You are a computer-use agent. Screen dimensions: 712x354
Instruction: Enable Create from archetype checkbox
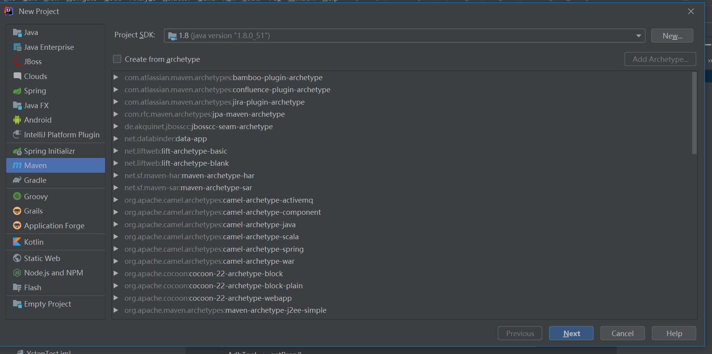[117, 59]
